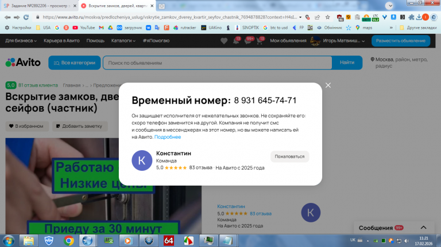Open Помощь menu item

coord(95,41)
